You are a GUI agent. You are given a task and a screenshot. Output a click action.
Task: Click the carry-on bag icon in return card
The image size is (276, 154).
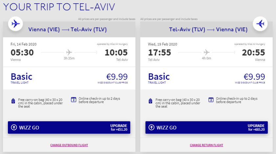[x=150, y=101]
